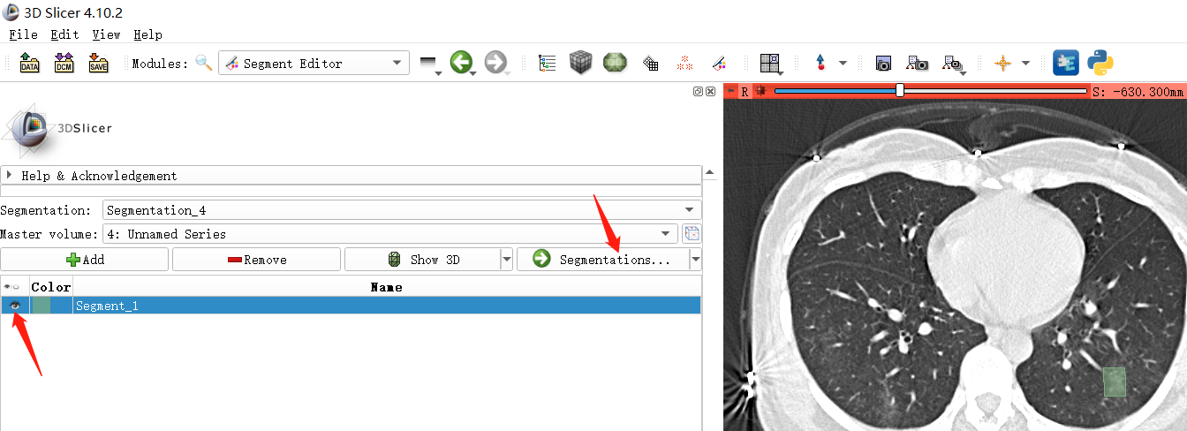The width and height of the screenshot is (1187, 431).
Task: Open the Markups module red dots icon
Action: click(684, 64)
